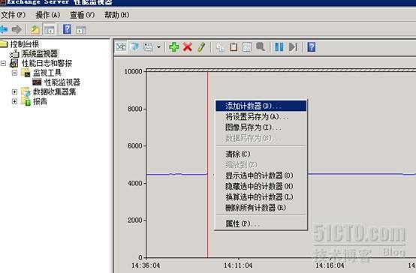Open the 文件(F) menu
This screenshot has width=416, height=273.
point(14,15)
